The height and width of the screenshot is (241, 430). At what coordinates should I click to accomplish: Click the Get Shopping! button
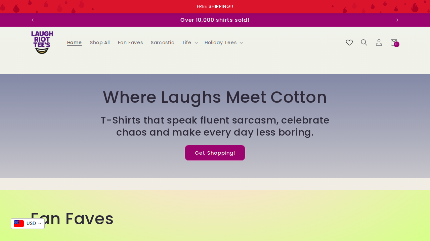pyautogui.click(x=215, y=153)
